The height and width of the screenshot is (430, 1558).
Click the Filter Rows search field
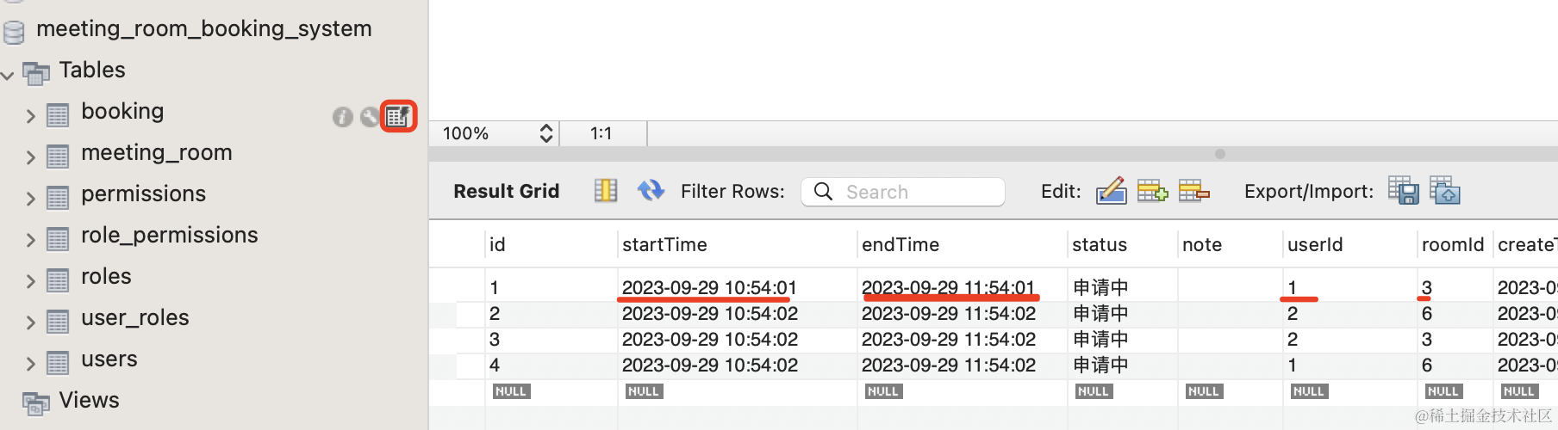coord(913,192)
